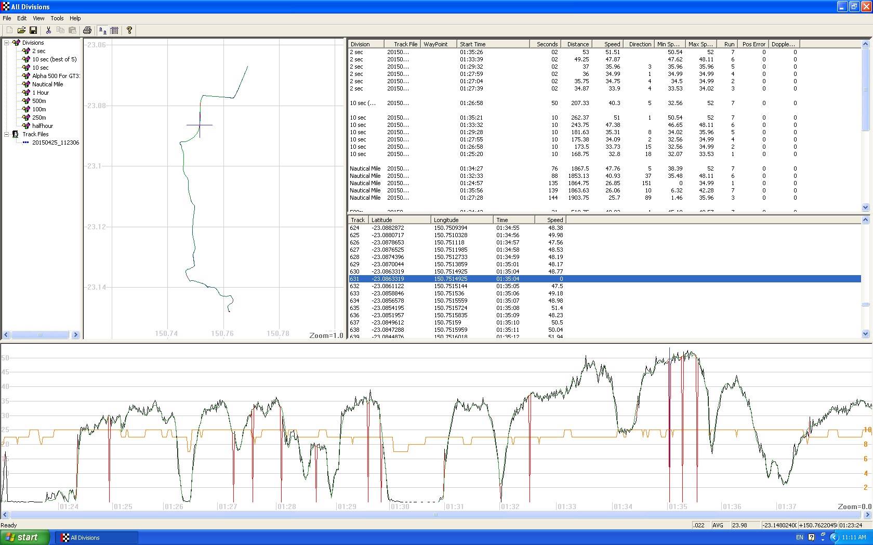Viewport: 873px width, 545px height.
Task: Click the Start button
Action: point(24,537)
